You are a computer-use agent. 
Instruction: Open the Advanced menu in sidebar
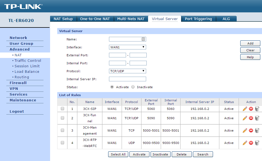tap(20, 49)
